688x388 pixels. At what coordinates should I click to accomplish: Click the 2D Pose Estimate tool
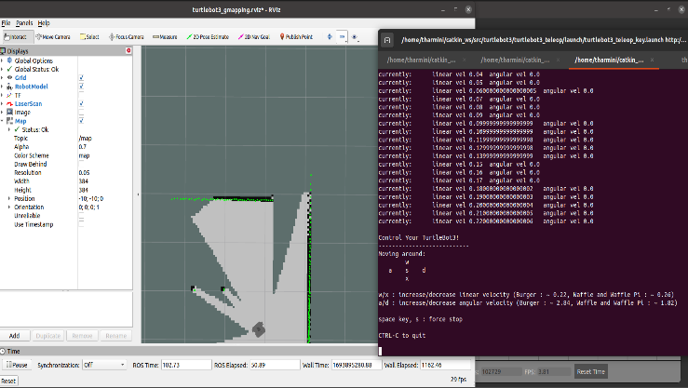coord(209,37)
